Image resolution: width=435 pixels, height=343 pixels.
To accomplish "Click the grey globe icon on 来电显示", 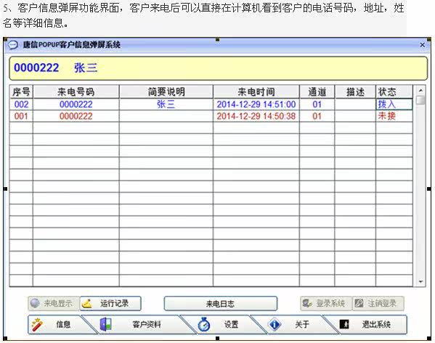I will (36, 303).
